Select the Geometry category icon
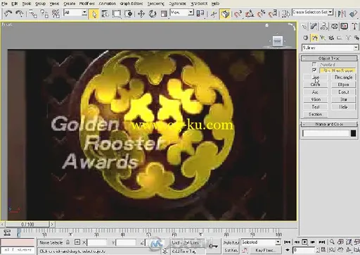The image size is (360, 255). pos(305,37)
